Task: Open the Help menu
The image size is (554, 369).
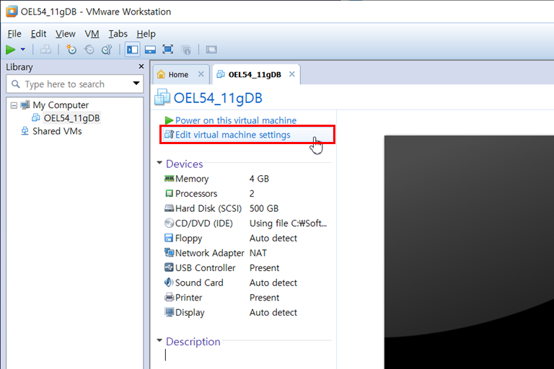Action: (x=146, y=34)
